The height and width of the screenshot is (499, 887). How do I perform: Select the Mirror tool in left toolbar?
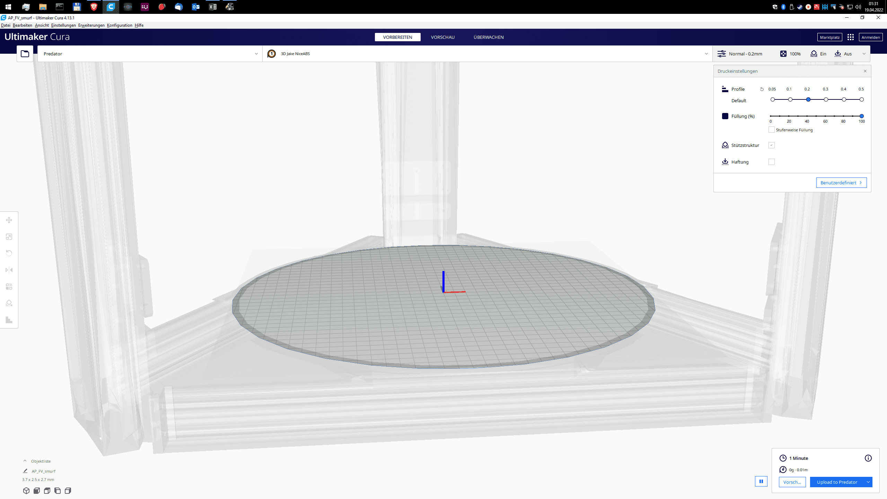click(9, 270)
